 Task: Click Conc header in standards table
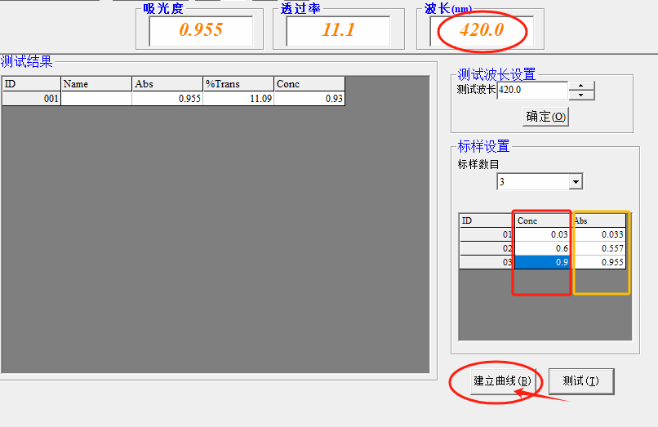pyautogui.click(x=542, y=220)
